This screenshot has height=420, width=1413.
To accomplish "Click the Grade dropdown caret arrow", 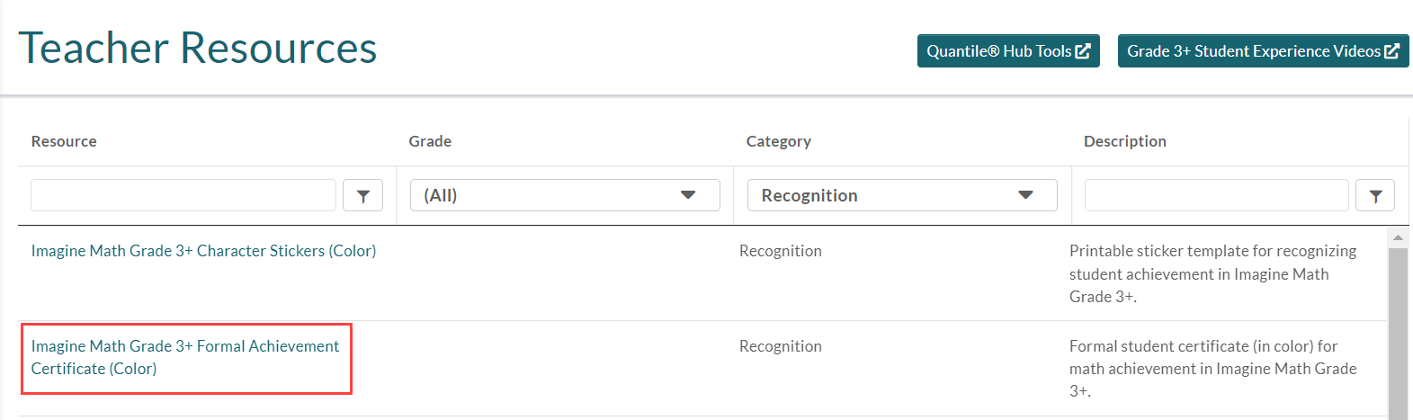I will point(688,195).
